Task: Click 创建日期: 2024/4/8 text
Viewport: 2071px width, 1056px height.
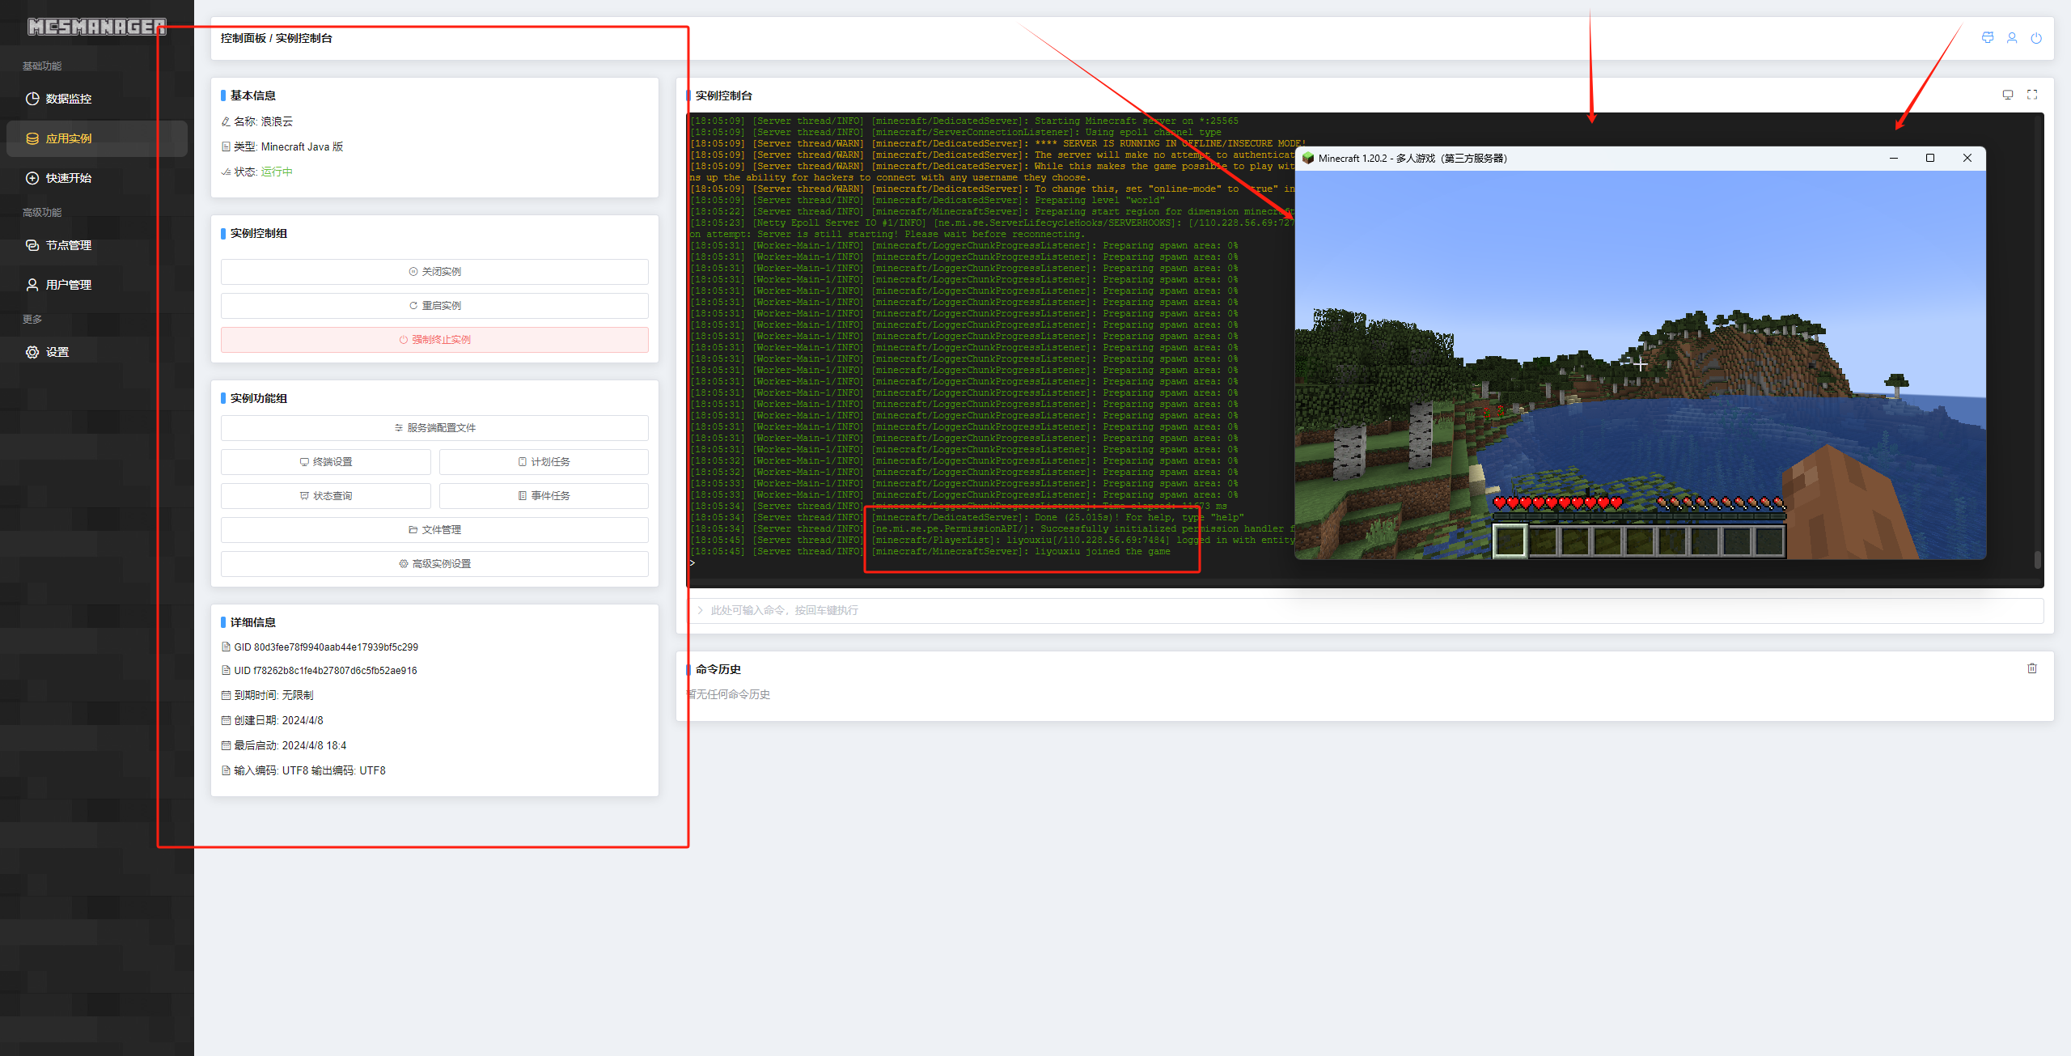Action: click(278, 720)
